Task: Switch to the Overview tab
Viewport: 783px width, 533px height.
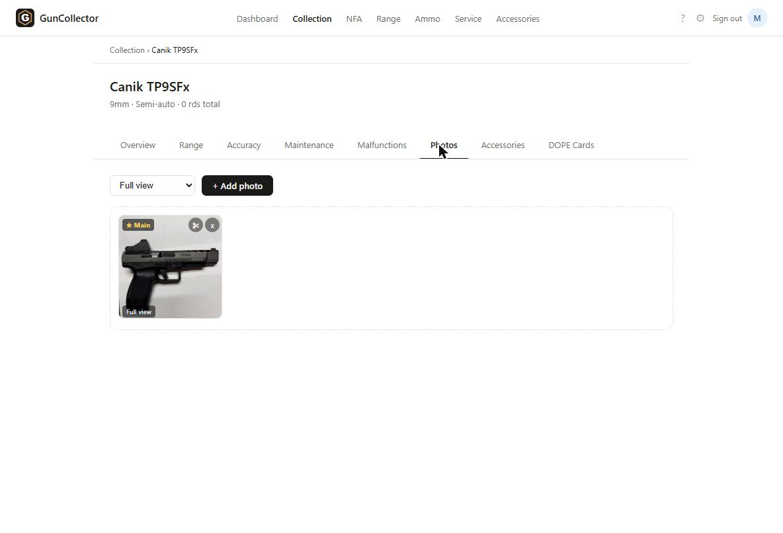Action: point(138,145)
